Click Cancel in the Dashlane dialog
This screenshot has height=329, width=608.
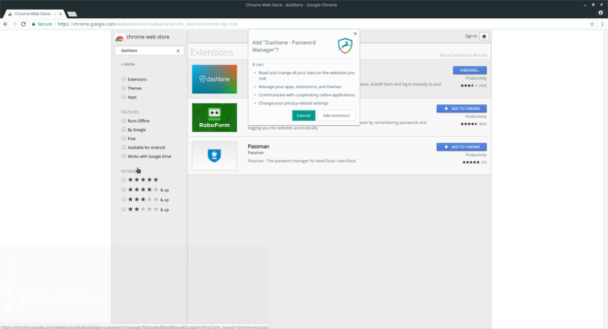303,116
